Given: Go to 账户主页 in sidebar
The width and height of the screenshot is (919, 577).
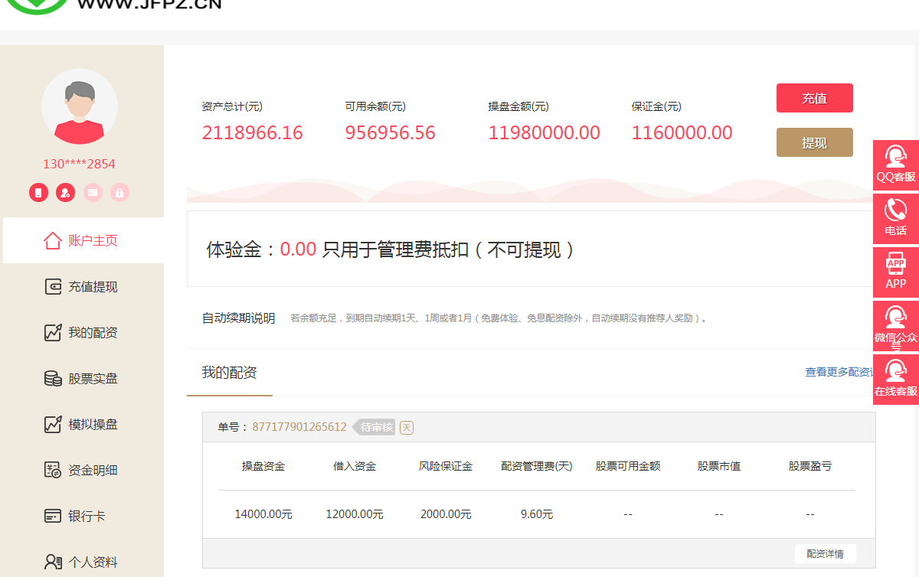Looking at the screenshot, I should (83, 241).
